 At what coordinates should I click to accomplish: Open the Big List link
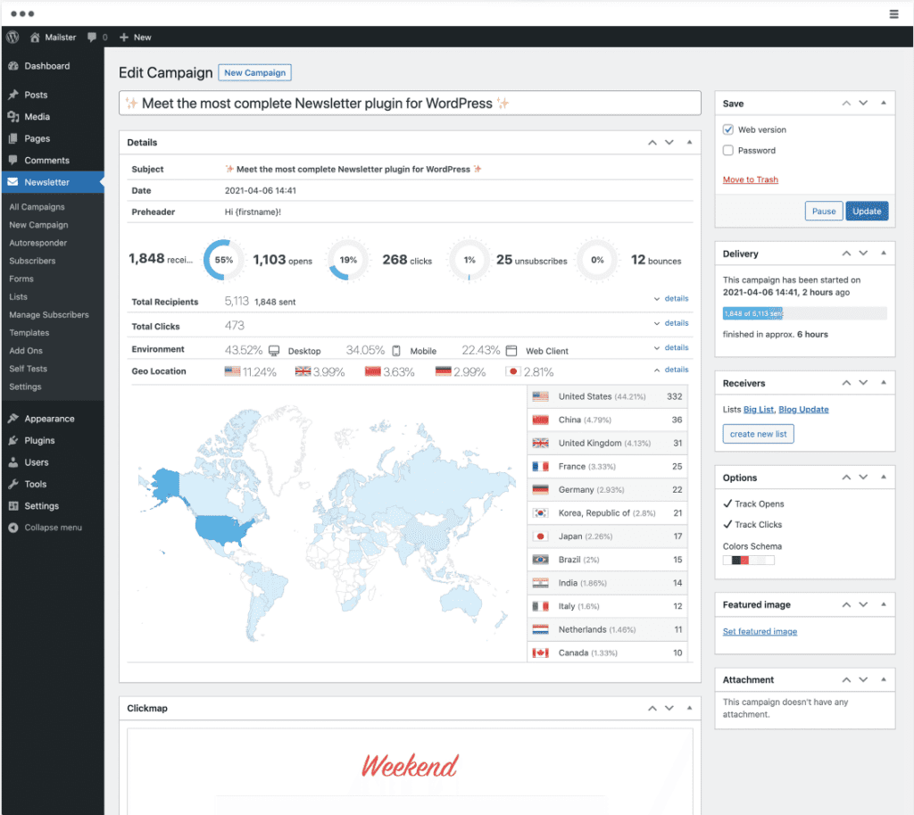[759, 409]
